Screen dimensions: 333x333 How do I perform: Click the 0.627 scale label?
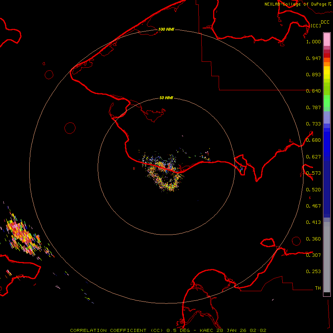(313, 157)
